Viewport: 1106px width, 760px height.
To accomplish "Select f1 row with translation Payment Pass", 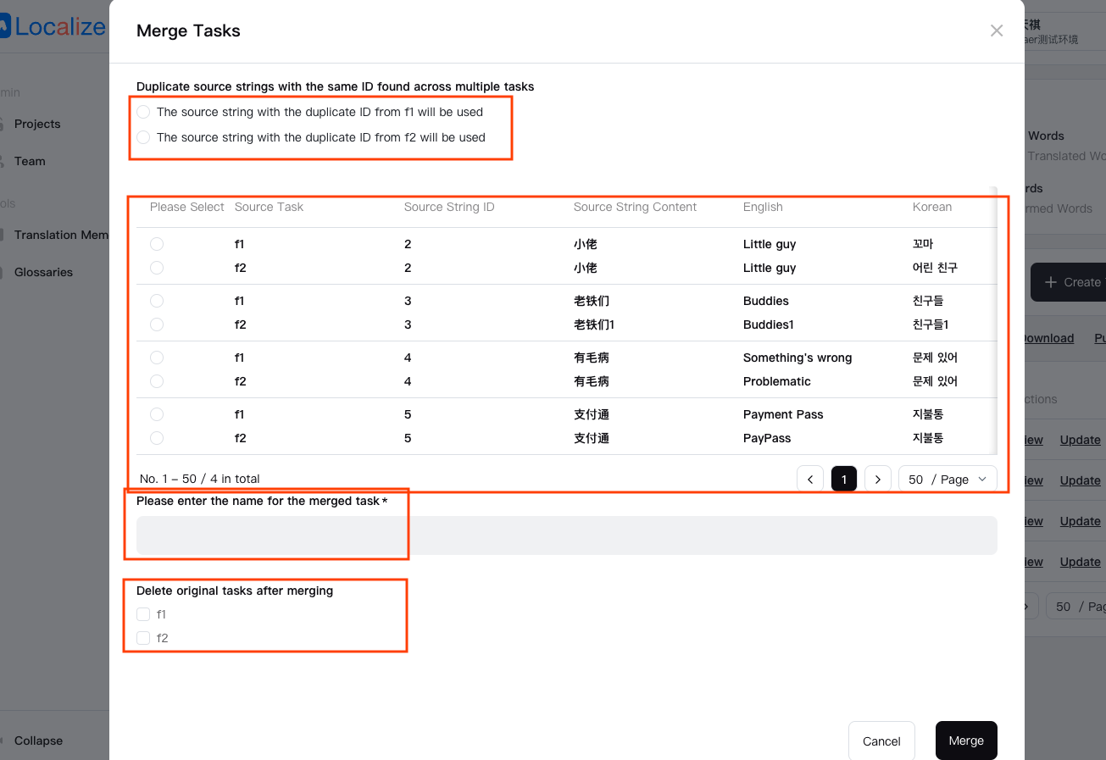I will click(157, 414).
